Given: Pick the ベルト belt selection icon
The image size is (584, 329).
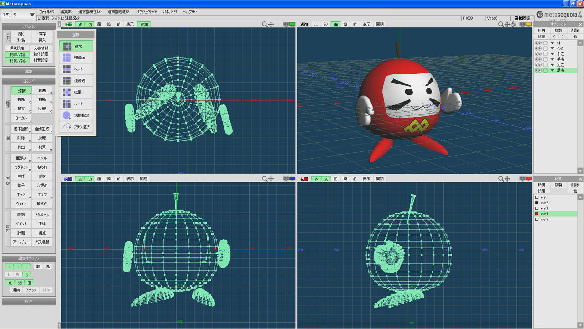Looking at the screenshot, I should click(67, 69).
